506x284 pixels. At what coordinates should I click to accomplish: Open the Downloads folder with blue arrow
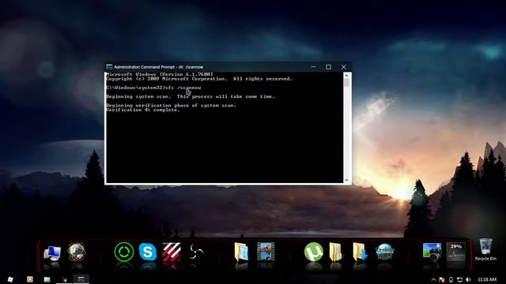coord(360,252)
